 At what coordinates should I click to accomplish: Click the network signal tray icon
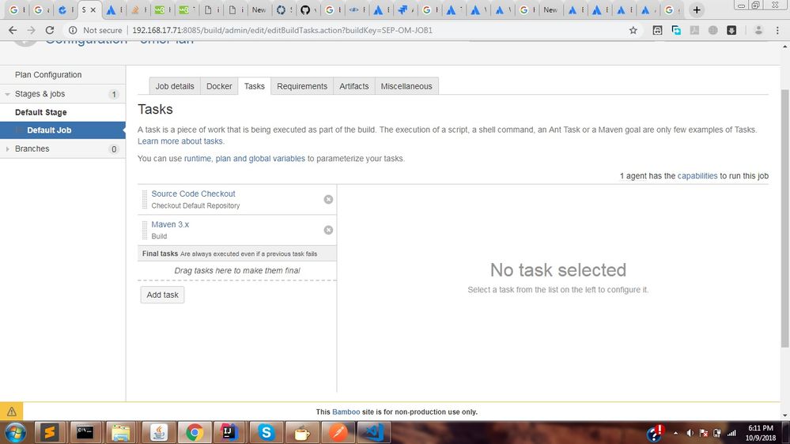click(x=731, y=433)
